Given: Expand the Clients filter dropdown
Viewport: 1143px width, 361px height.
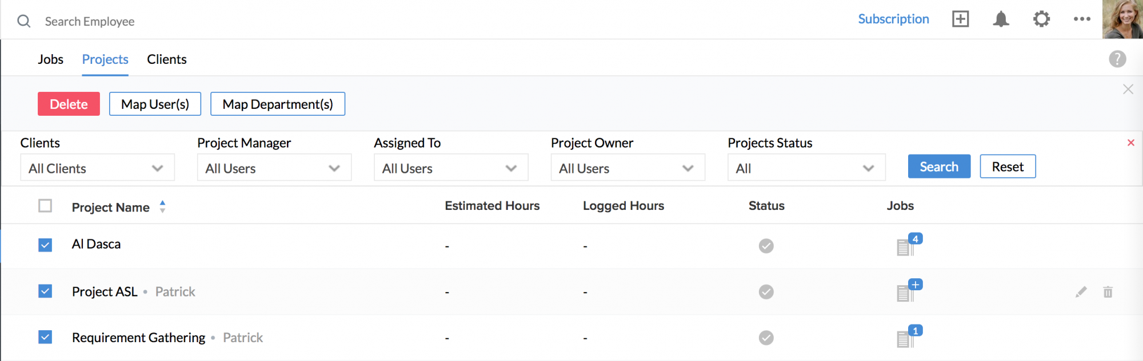Looking at the screenshot, I should pyautogui.click(x=97, y=168).
